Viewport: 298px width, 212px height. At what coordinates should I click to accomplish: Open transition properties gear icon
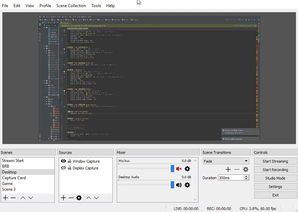(246, 169)
